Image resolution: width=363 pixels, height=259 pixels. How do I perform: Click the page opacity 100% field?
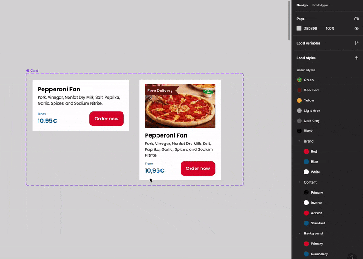click(x=330, y=28)
